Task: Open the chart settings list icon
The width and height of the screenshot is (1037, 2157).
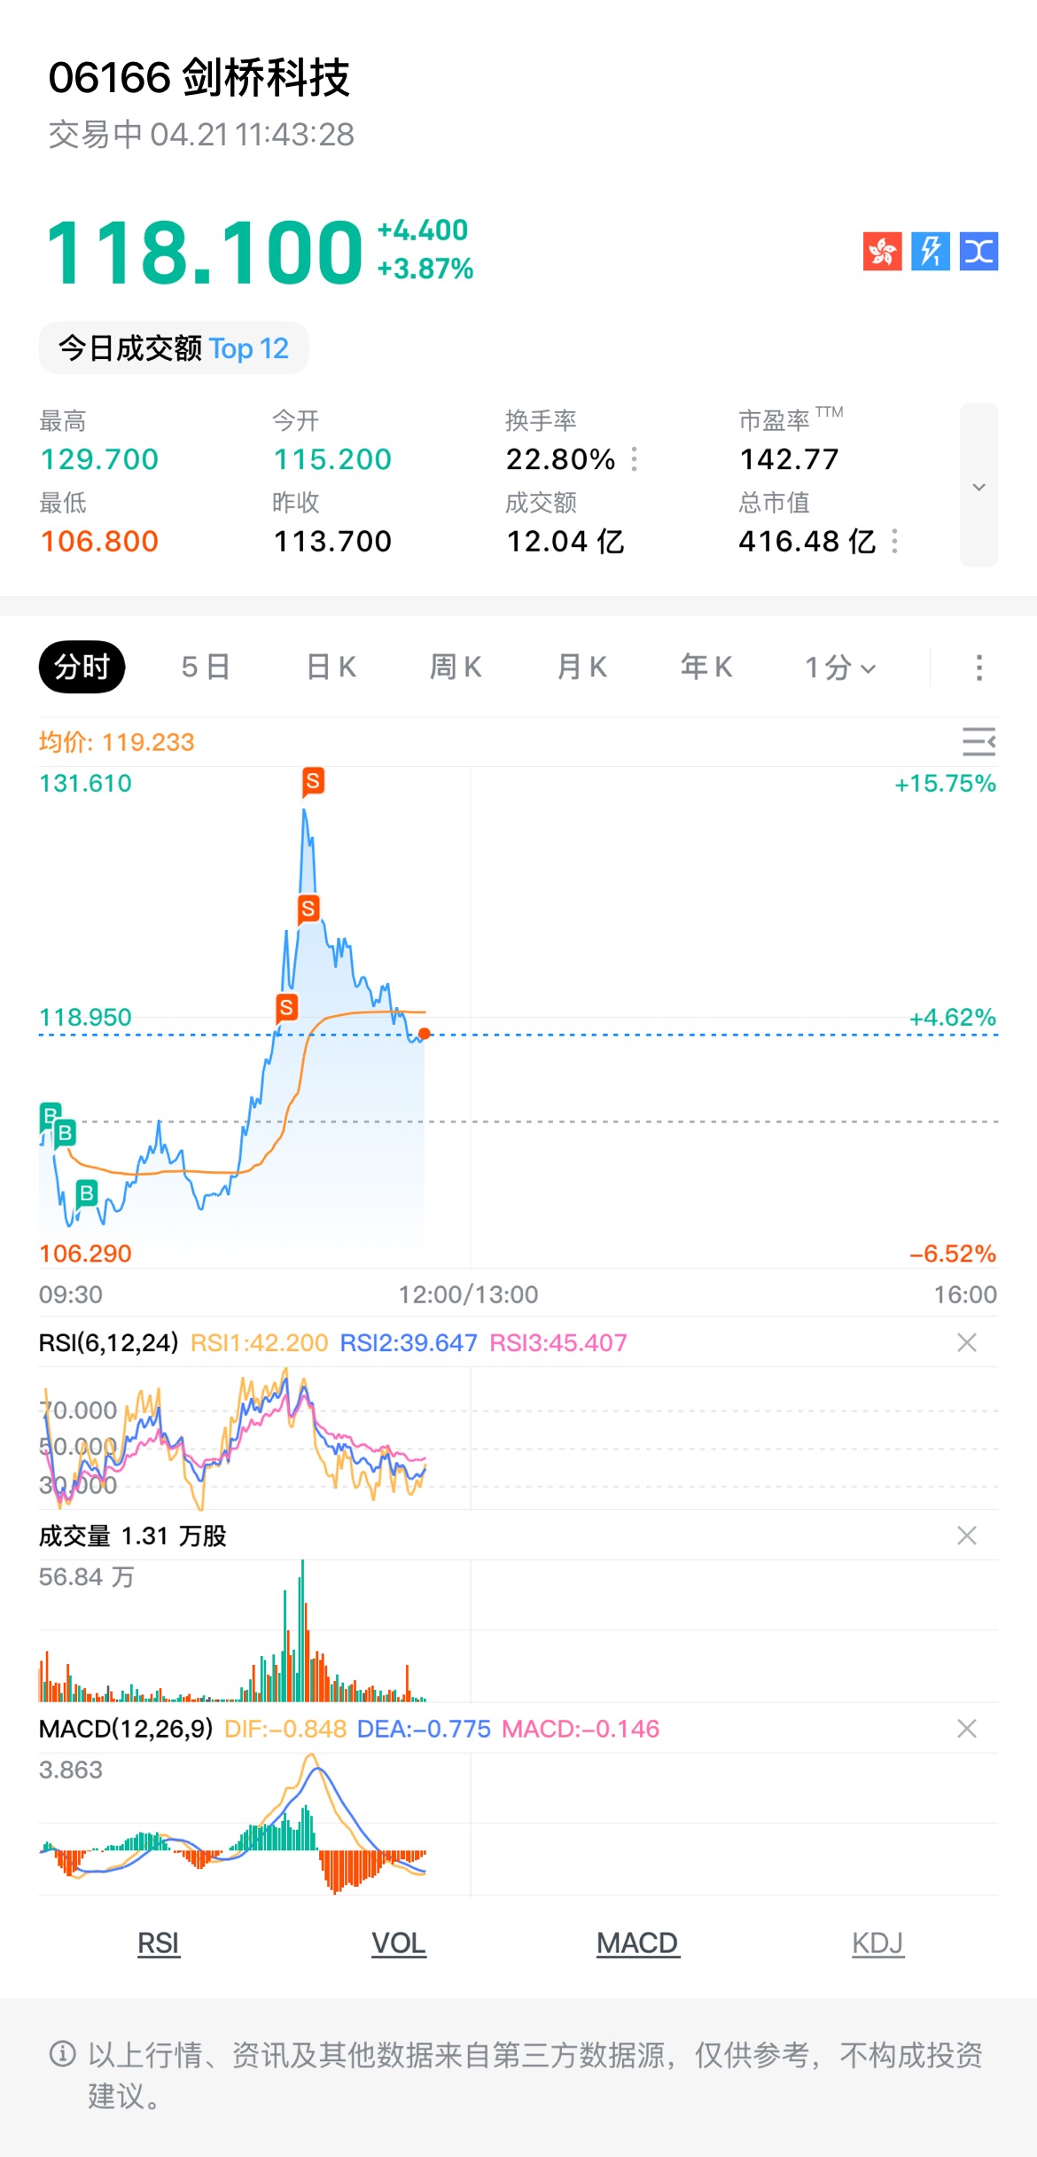Action: [x=979, y=741]
